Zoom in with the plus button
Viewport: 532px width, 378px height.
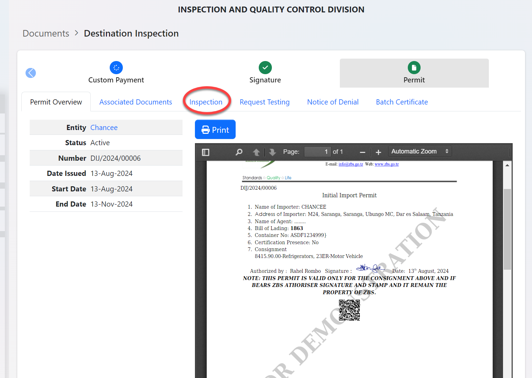coord(378,152)
